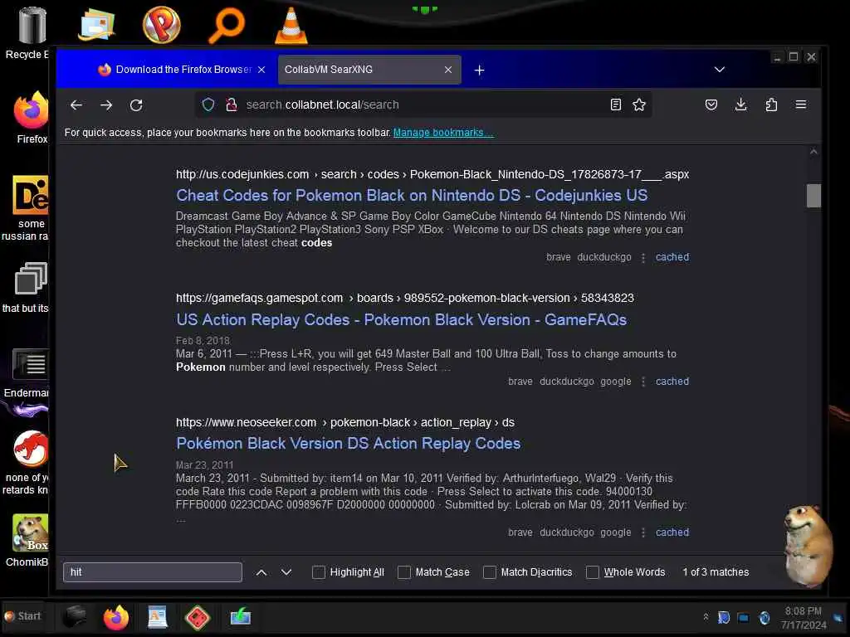The width and height of the screenshot is (850, 637).
Task: Open the mail envelope desktop icon
Action: point(96,25)
